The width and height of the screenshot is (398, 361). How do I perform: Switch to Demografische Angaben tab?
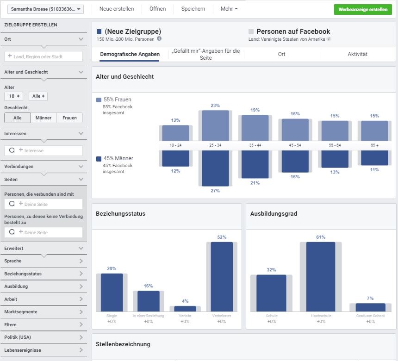click(130, 54)
